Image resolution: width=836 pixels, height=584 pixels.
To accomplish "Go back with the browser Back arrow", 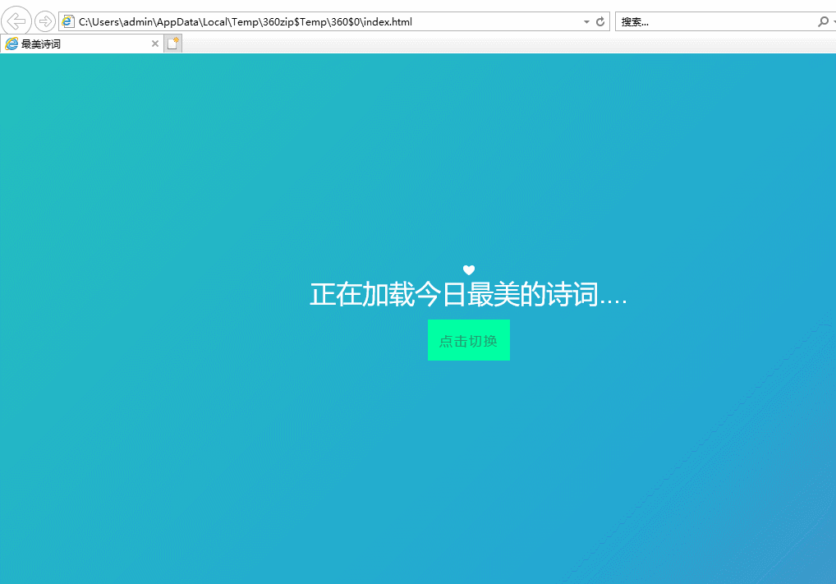I will (16, 21).
